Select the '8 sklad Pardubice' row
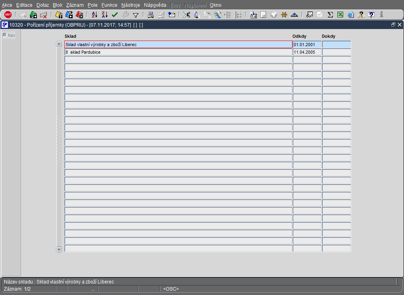 click(178, 52)
